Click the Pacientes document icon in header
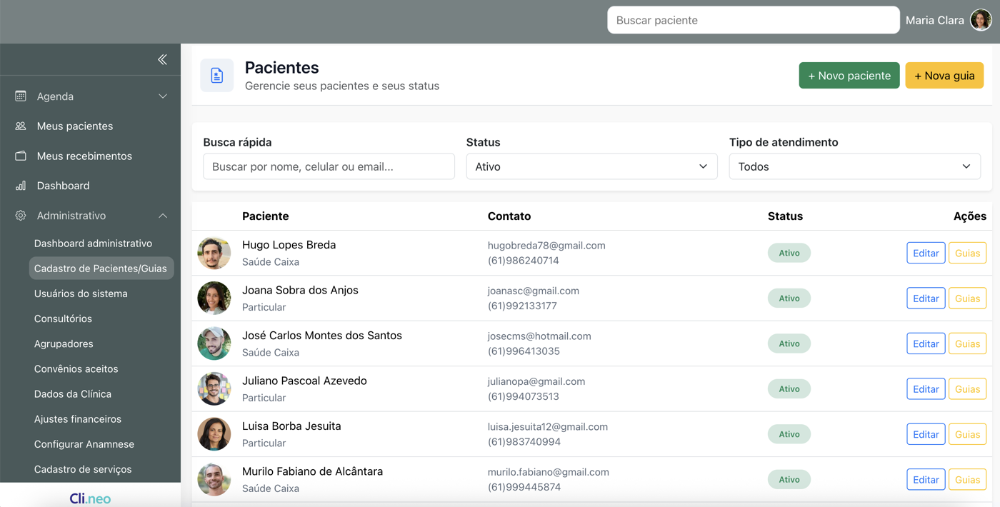The image size is (1000, 507). click(217, 76)
